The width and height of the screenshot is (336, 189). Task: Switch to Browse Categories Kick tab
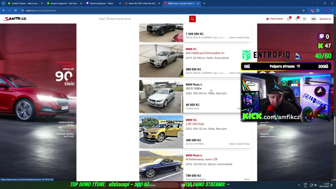click(64, 3)
